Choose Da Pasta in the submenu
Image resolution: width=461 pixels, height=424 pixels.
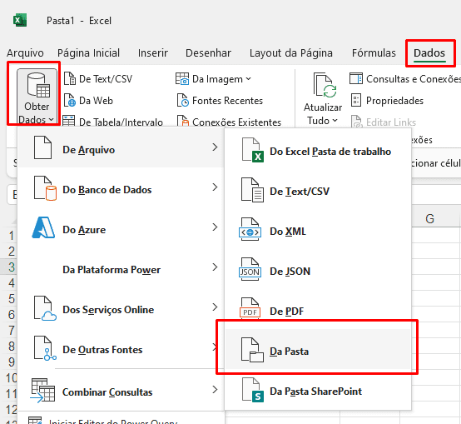pos(318,349)
